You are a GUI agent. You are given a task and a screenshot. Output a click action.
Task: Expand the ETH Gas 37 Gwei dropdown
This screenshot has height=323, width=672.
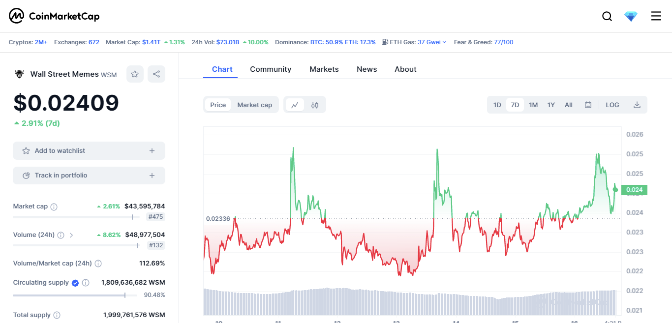(432, 42)
